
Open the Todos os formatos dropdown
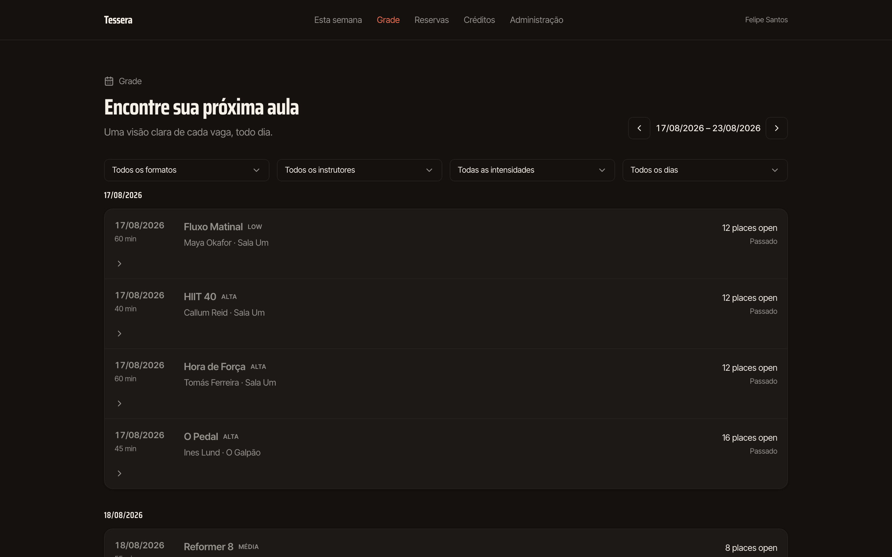click(186, 170)
